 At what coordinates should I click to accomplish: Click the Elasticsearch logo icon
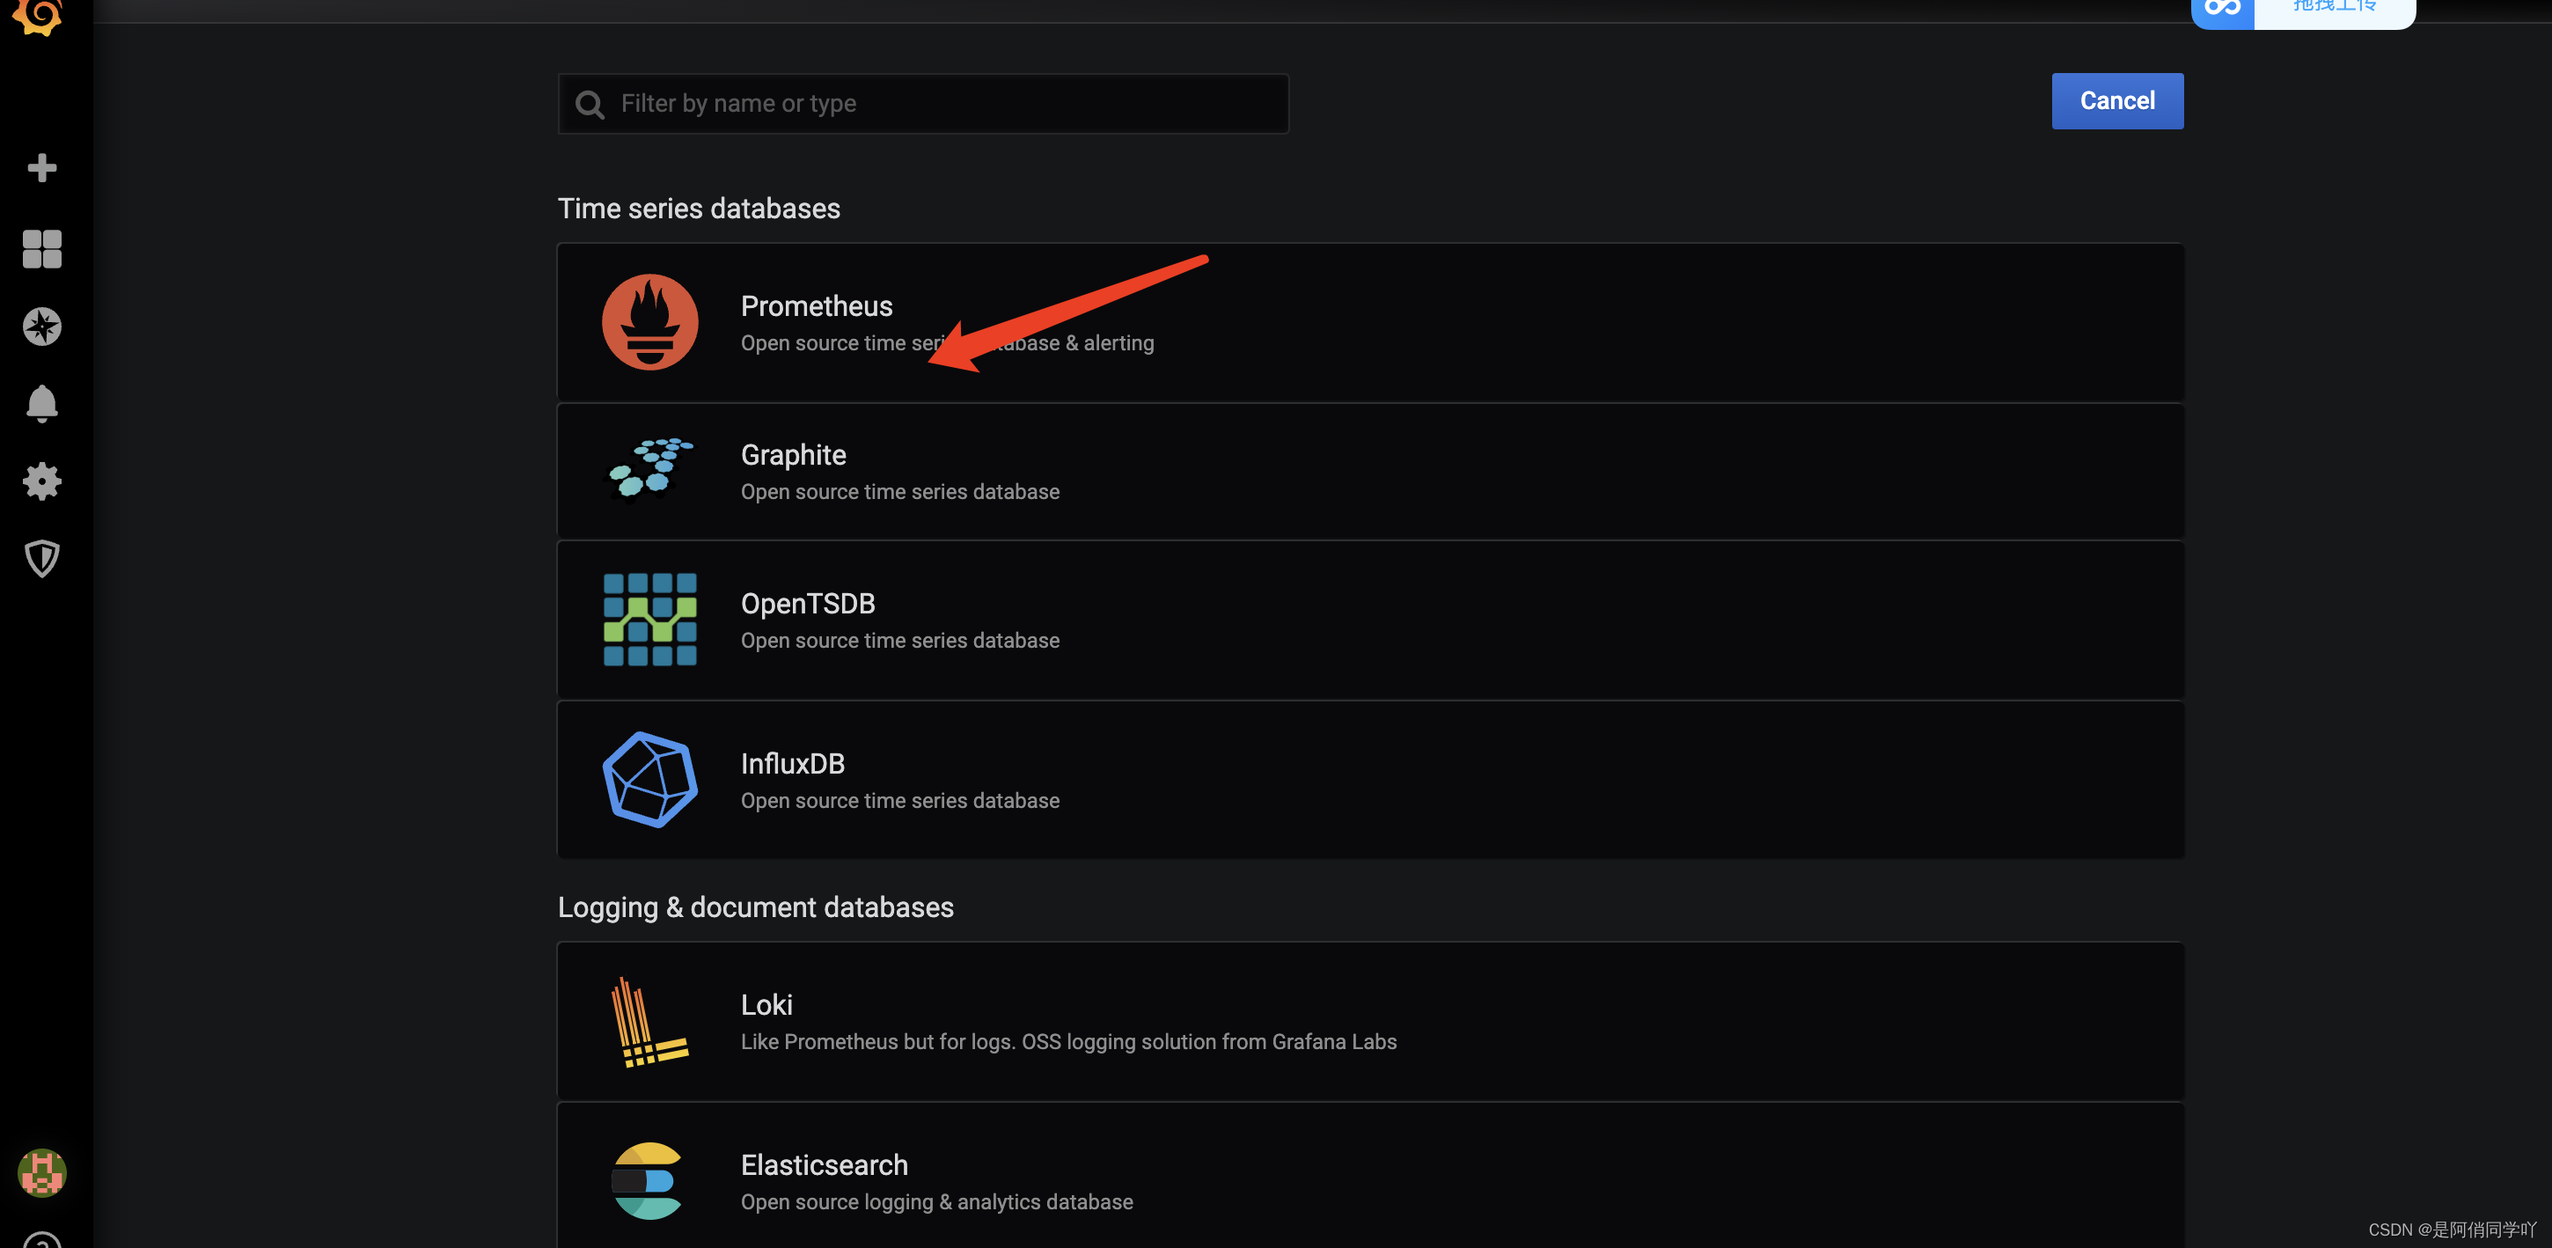point(648,1180)
